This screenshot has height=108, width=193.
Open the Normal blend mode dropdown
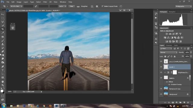point(169,52)
